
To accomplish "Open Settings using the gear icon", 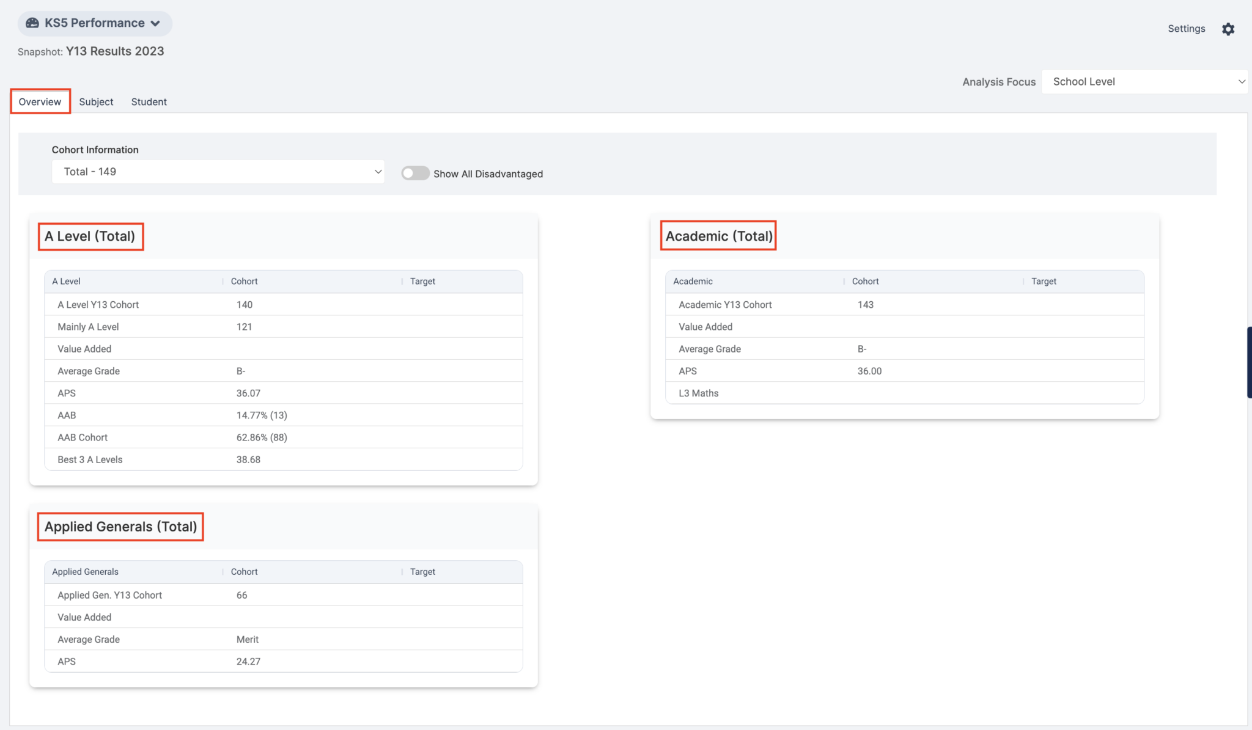I will [x=1229, y=29].
